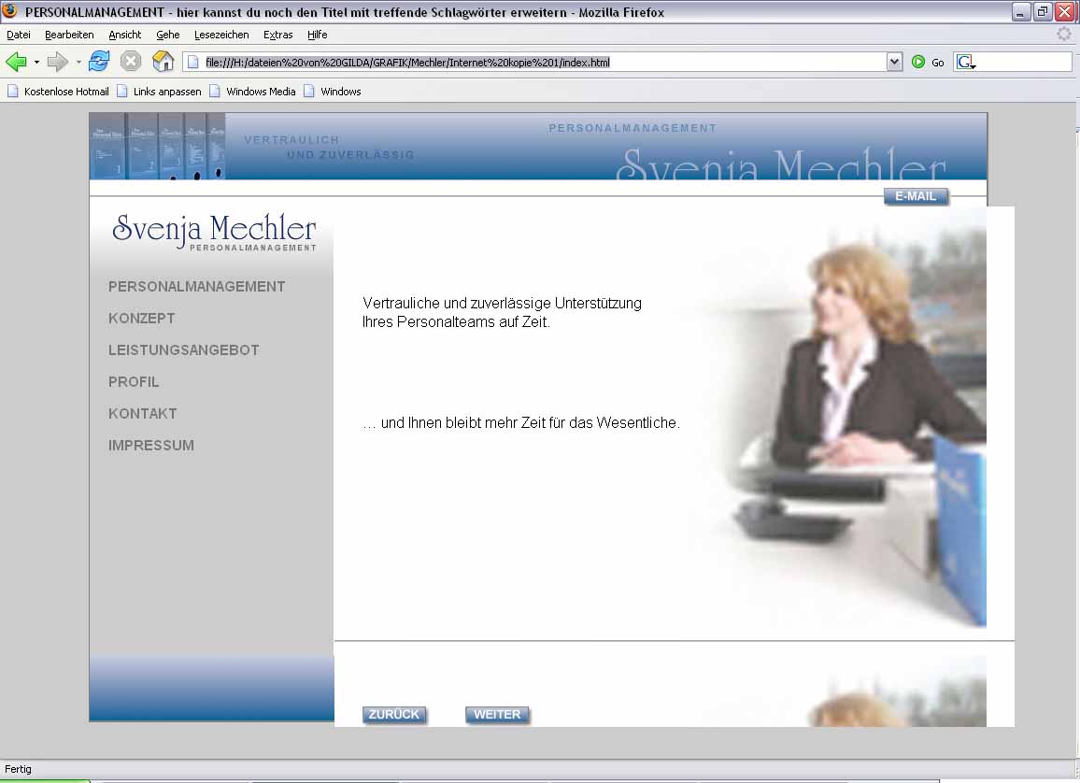The height and width of the screenshot is (783, 1080).
Task: Reload the current page
Action: [x=99, y=62]
